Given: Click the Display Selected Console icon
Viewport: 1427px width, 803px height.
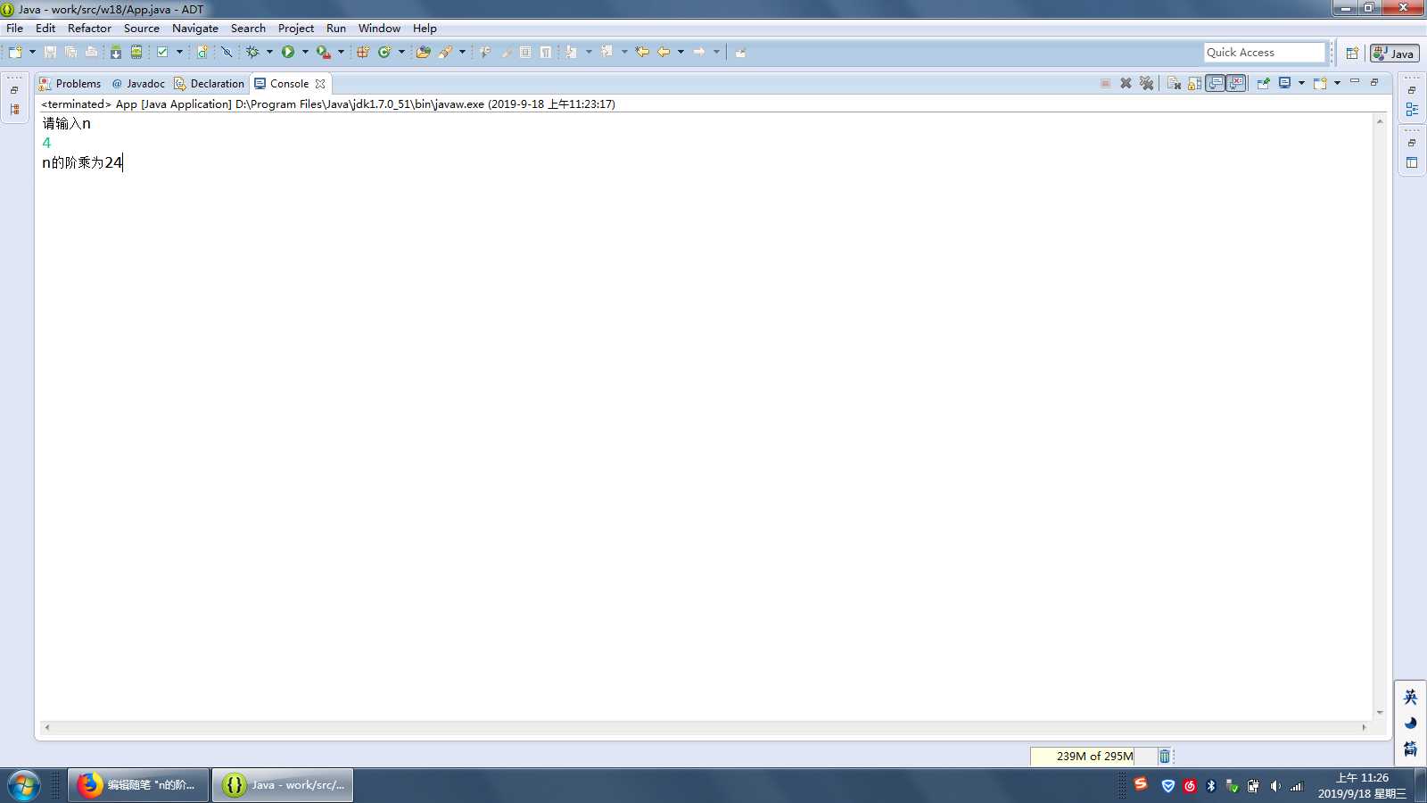Looking at the screenshot, I should pos(1285,83).
